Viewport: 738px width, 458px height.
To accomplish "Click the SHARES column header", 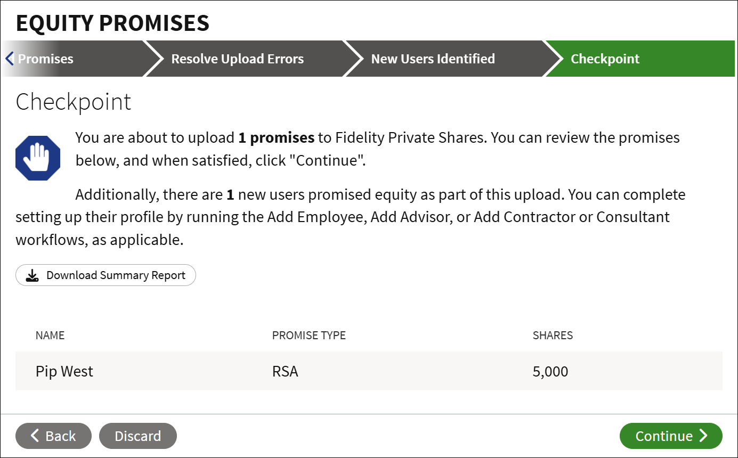I will click(x=553, y=336).
